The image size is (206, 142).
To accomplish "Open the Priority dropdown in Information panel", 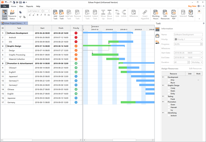I will (188, 39).
